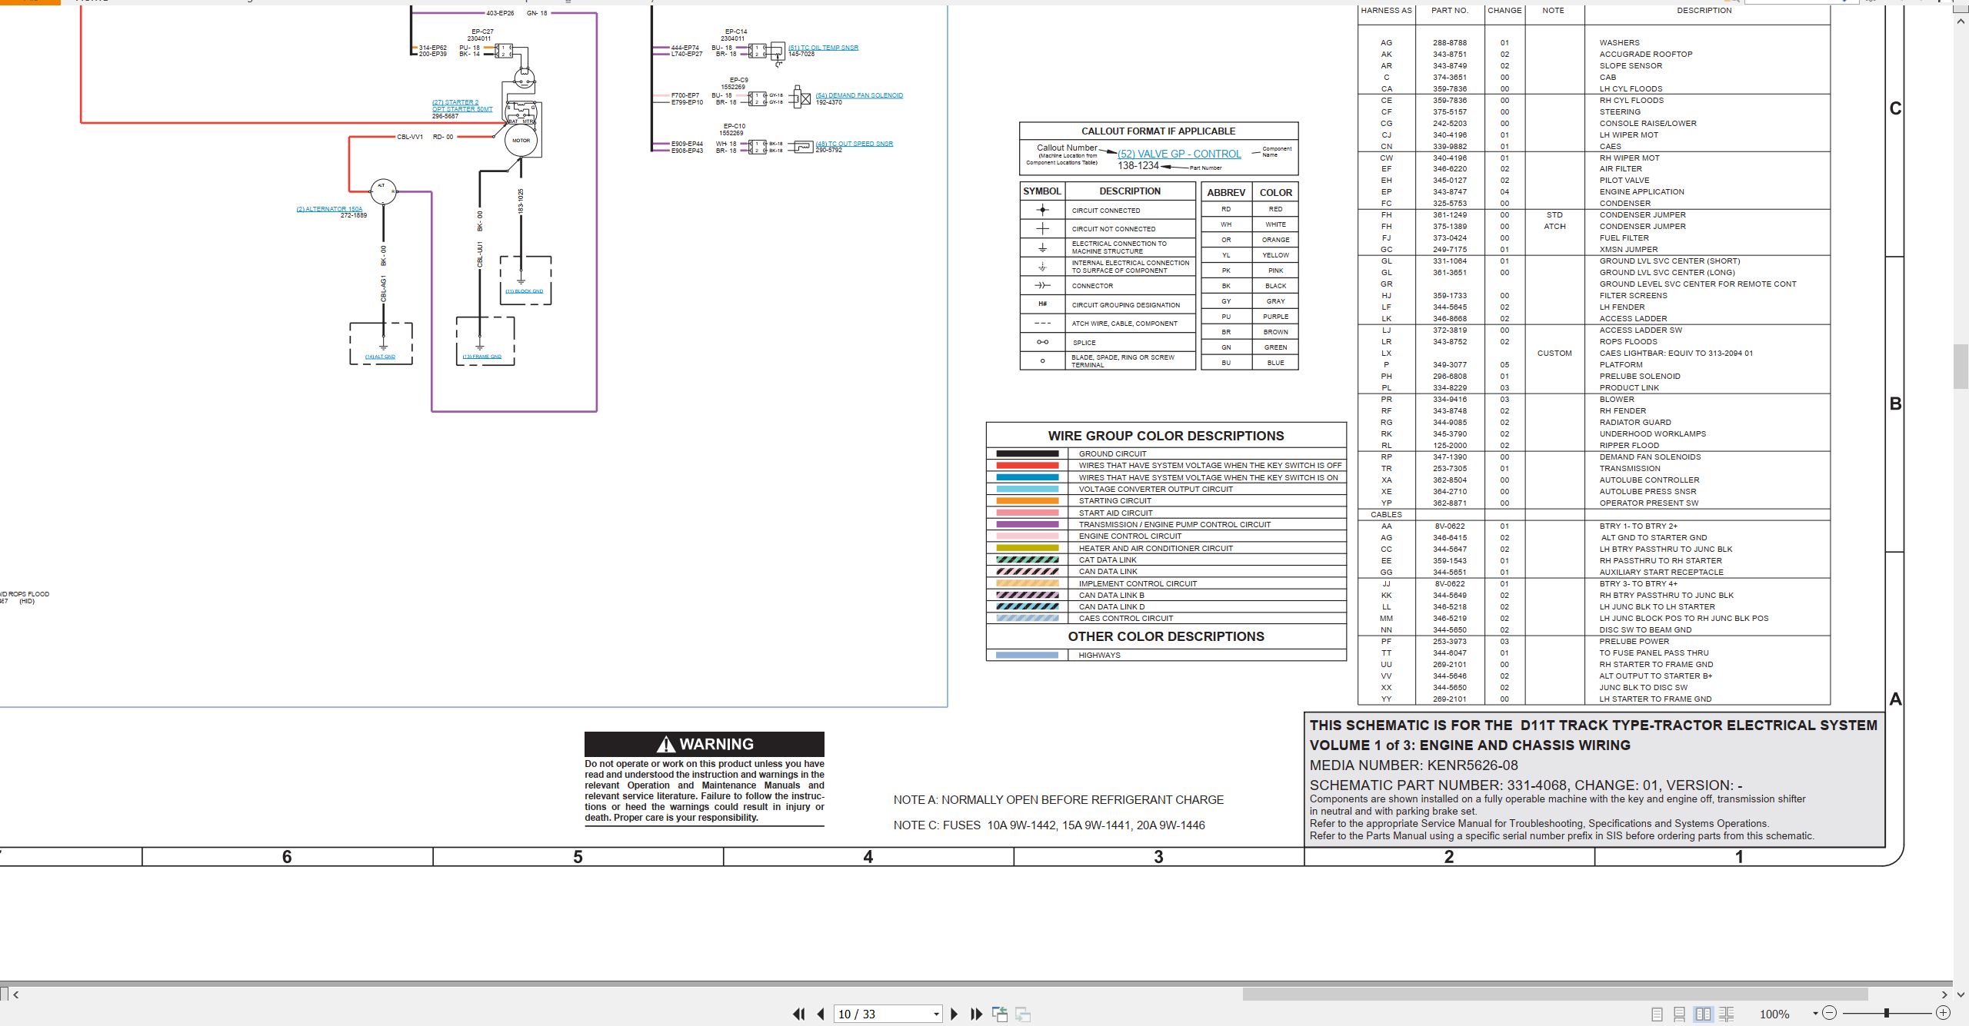Click the greyed-out next view icon
Viewport: 1969px width, 1026px height.
pyautogui.click(x=1023, y=1014)
